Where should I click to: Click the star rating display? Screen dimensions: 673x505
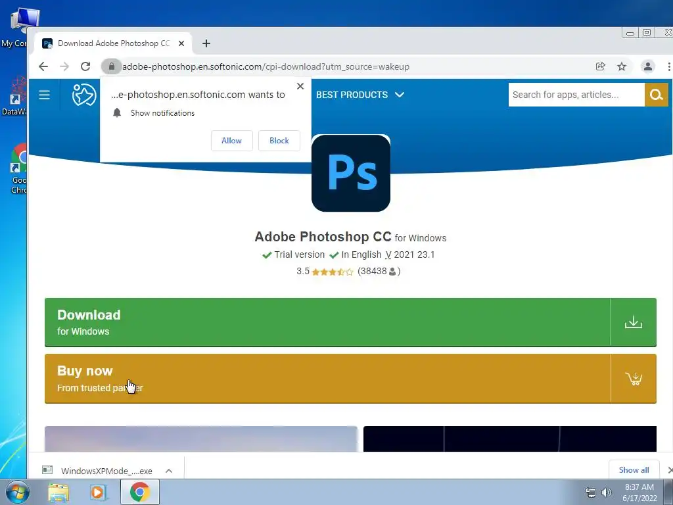(x=333, y=272)
